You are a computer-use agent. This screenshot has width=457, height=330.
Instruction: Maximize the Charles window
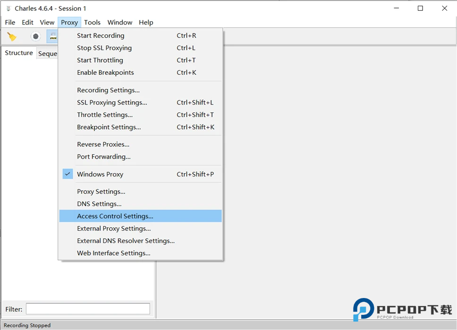coord(420,8)
